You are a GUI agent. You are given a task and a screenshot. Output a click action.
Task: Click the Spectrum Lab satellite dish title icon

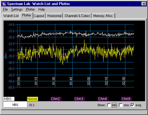[x=4, y=4]
